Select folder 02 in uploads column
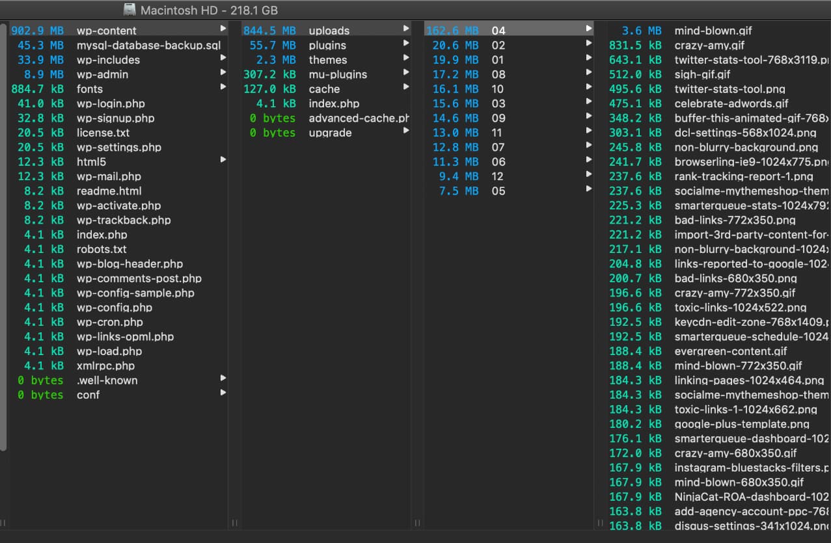 point(498,46)
